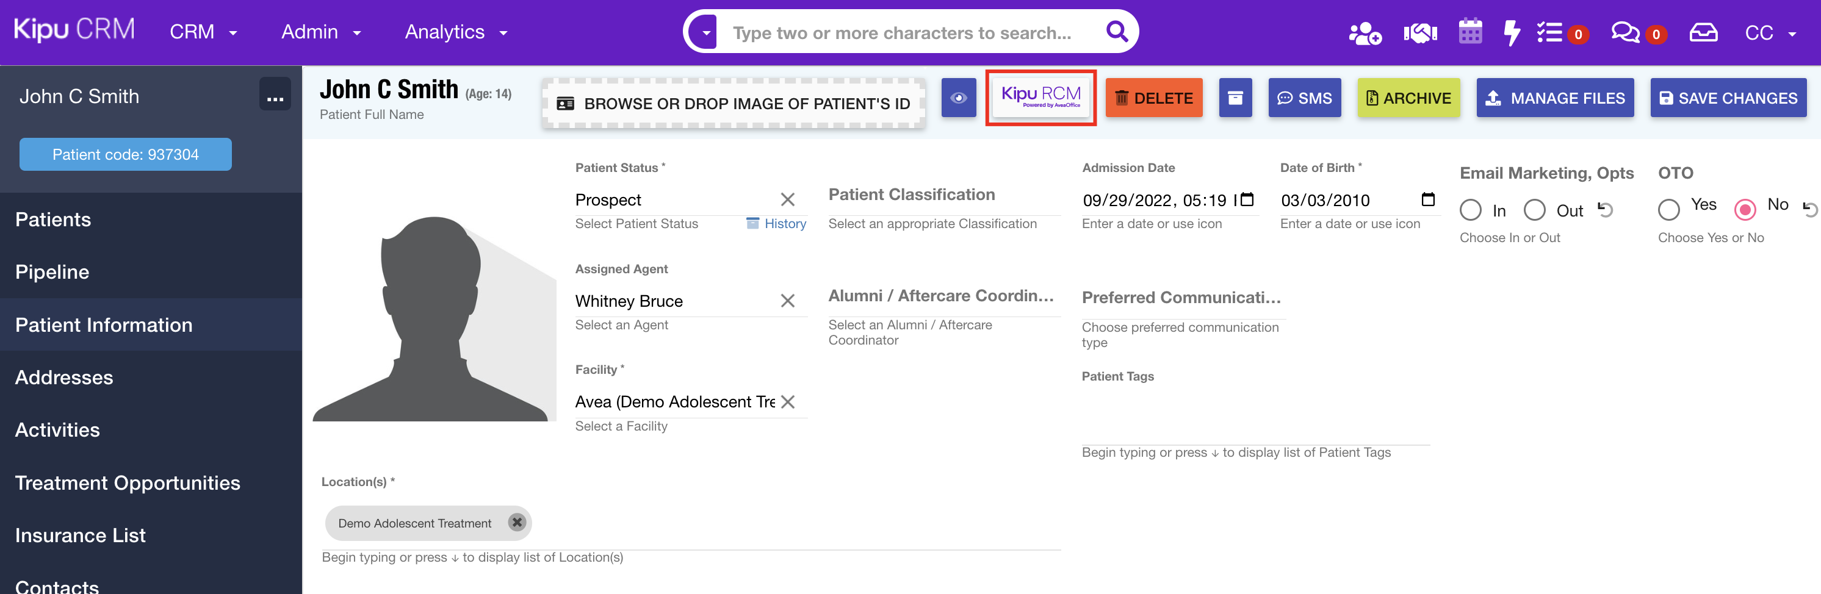Remove Demo Adolescent Treatment location tag
1821x594 pixels.
click(x=517, y=523)
